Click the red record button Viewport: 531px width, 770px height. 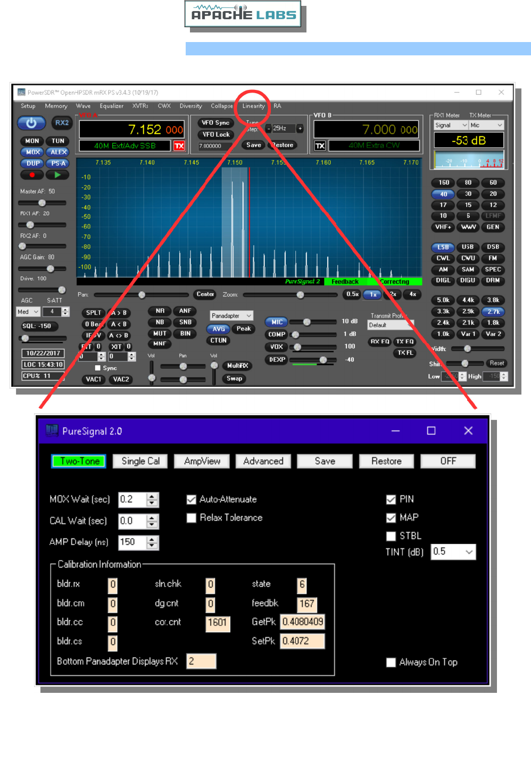(32, 175)
